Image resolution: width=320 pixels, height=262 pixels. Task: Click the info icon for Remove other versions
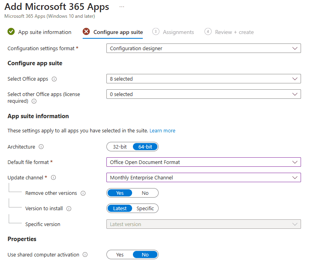(83, 193)
